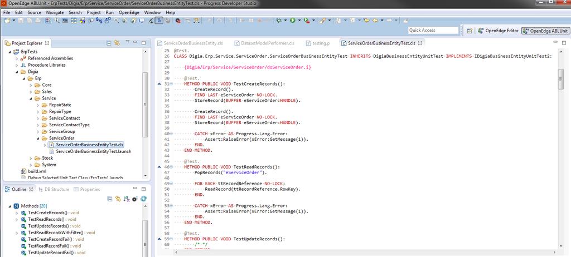571x257 pixels.
Task: Expand Referenced Assemblies node
Action: (17, 58)
